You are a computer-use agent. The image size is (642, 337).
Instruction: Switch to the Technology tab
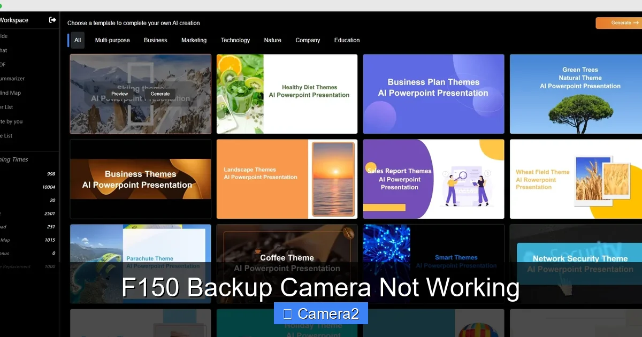tap(235, 40)
